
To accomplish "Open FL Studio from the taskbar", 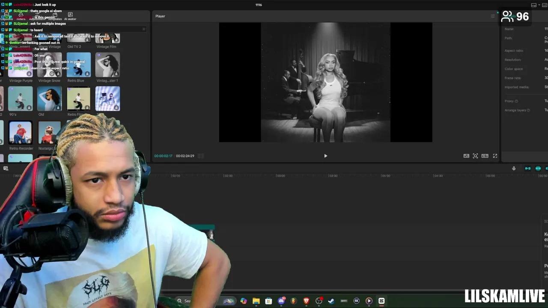I will tap(294, 301).
